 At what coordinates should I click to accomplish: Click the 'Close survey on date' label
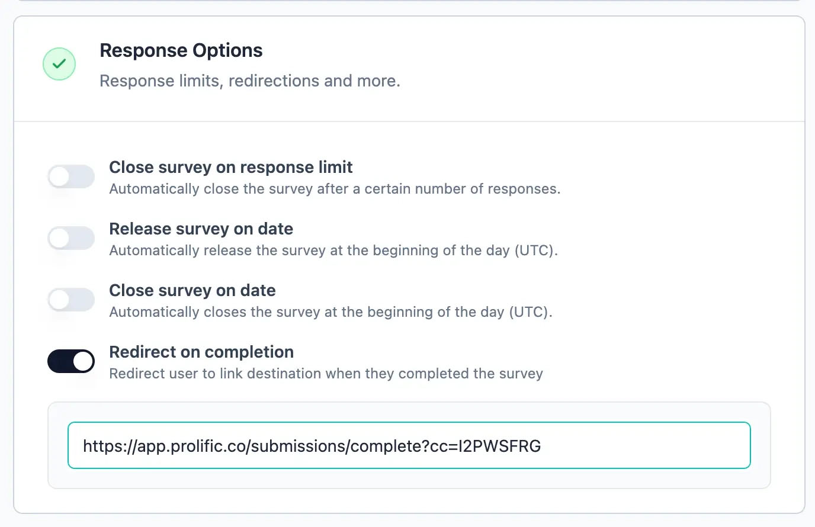click(x=192, y=291)
